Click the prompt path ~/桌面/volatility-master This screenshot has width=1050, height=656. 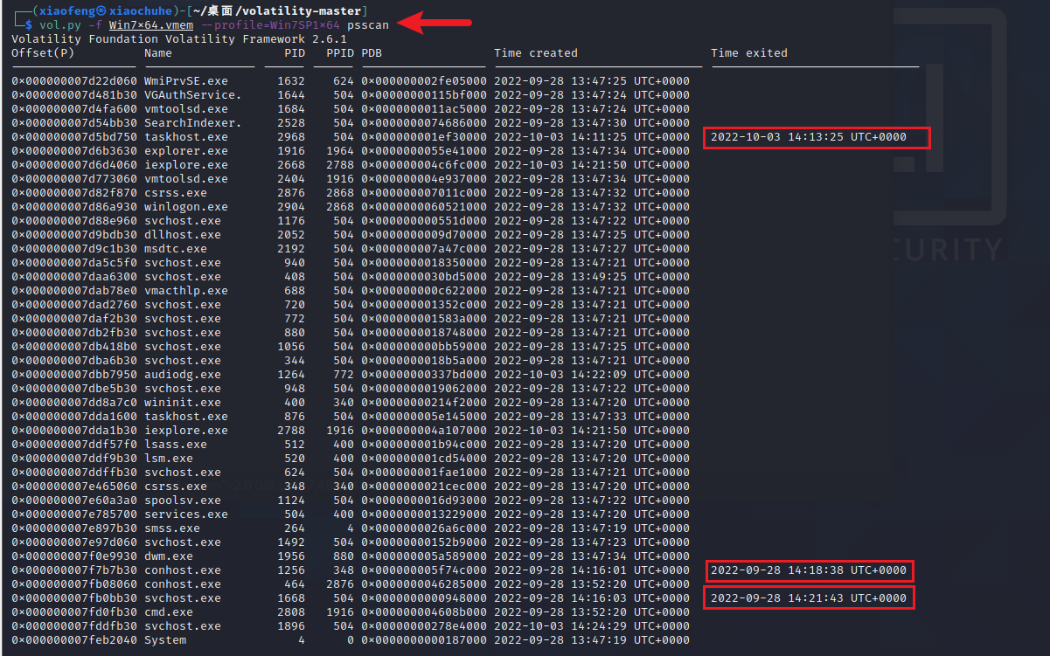[279, 10]
